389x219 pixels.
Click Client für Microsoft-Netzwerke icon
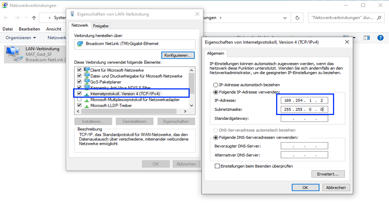[86, 70]
